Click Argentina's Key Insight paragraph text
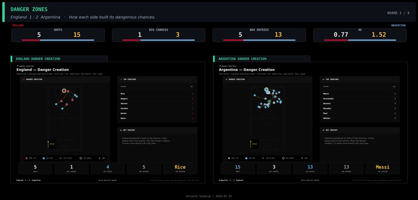The height and width of the screenshot is (200, 418). pyautogui.click(x=349, y=141)
